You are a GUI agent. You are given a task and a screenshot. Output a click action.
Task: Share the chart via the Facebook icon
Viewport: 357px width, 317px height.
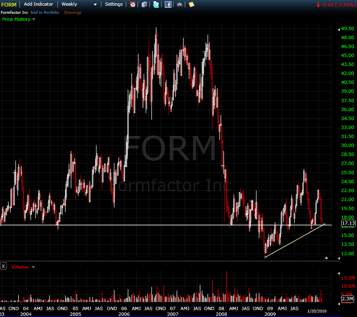coord(168,4)
